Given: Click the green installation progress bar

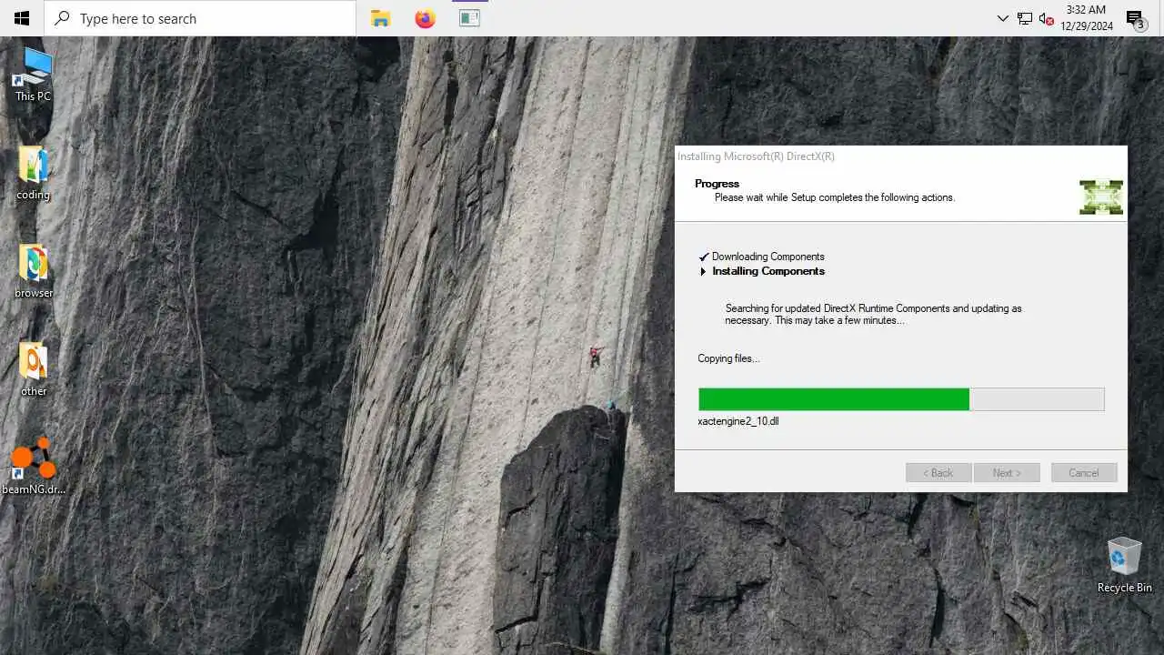Looking at the screenshot, I should click(x=901, y=399).
